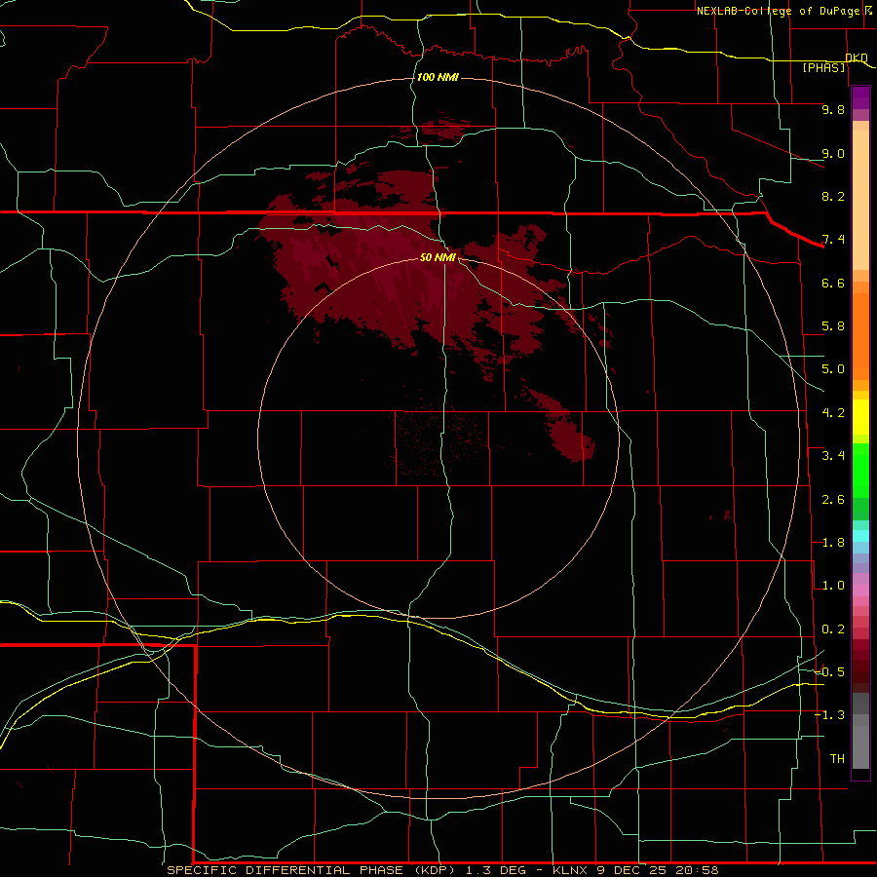Viewport: 877px width, 877px height.
Task: Select the 50 NMI range ring label
Action: coord(438,257)
